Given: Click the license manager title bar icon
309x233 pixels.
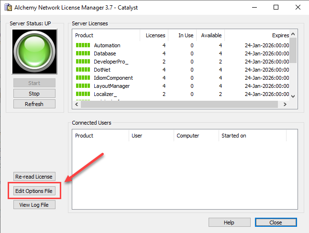Looking at the screenshot, I should [8, 7].
